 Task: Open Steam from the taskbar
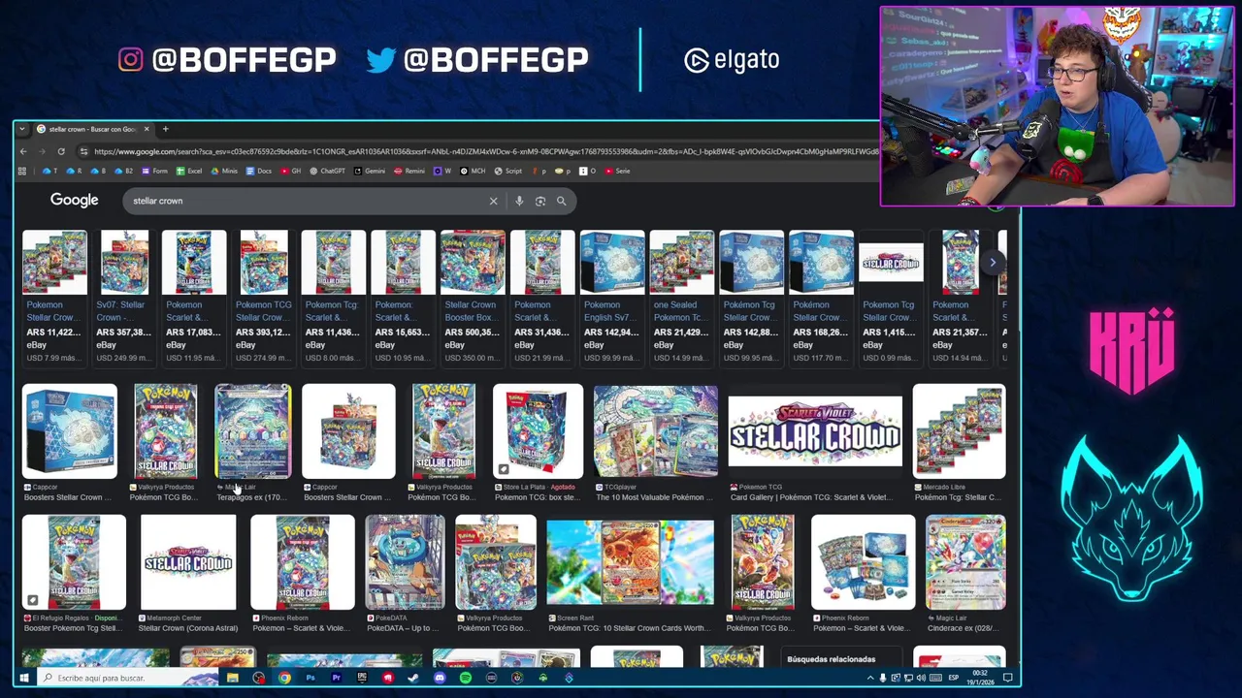tap(413, 678)
